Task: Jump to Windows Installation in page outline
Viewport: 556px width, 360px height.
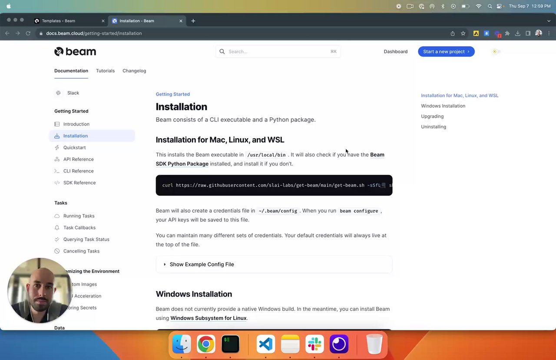Action: point(443,106)
